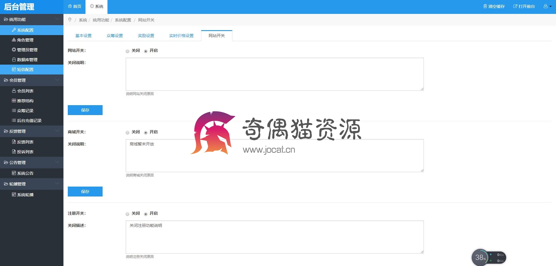Click the 后台管理 logo title
556x266 pixels.
(19, 7)
